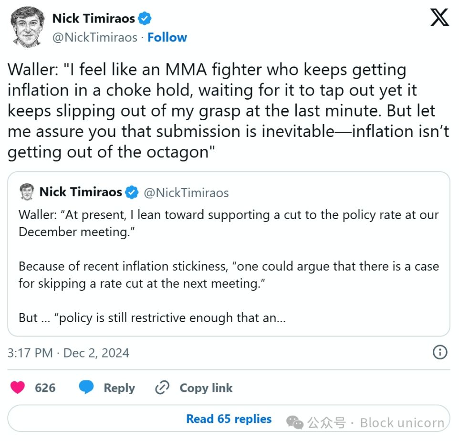Click the @NickTimiraos handle in the quoted tweet

[186, 193]
